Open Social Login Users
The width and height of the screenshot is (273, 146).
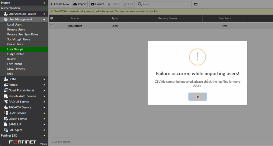click(x=19, y=39)
